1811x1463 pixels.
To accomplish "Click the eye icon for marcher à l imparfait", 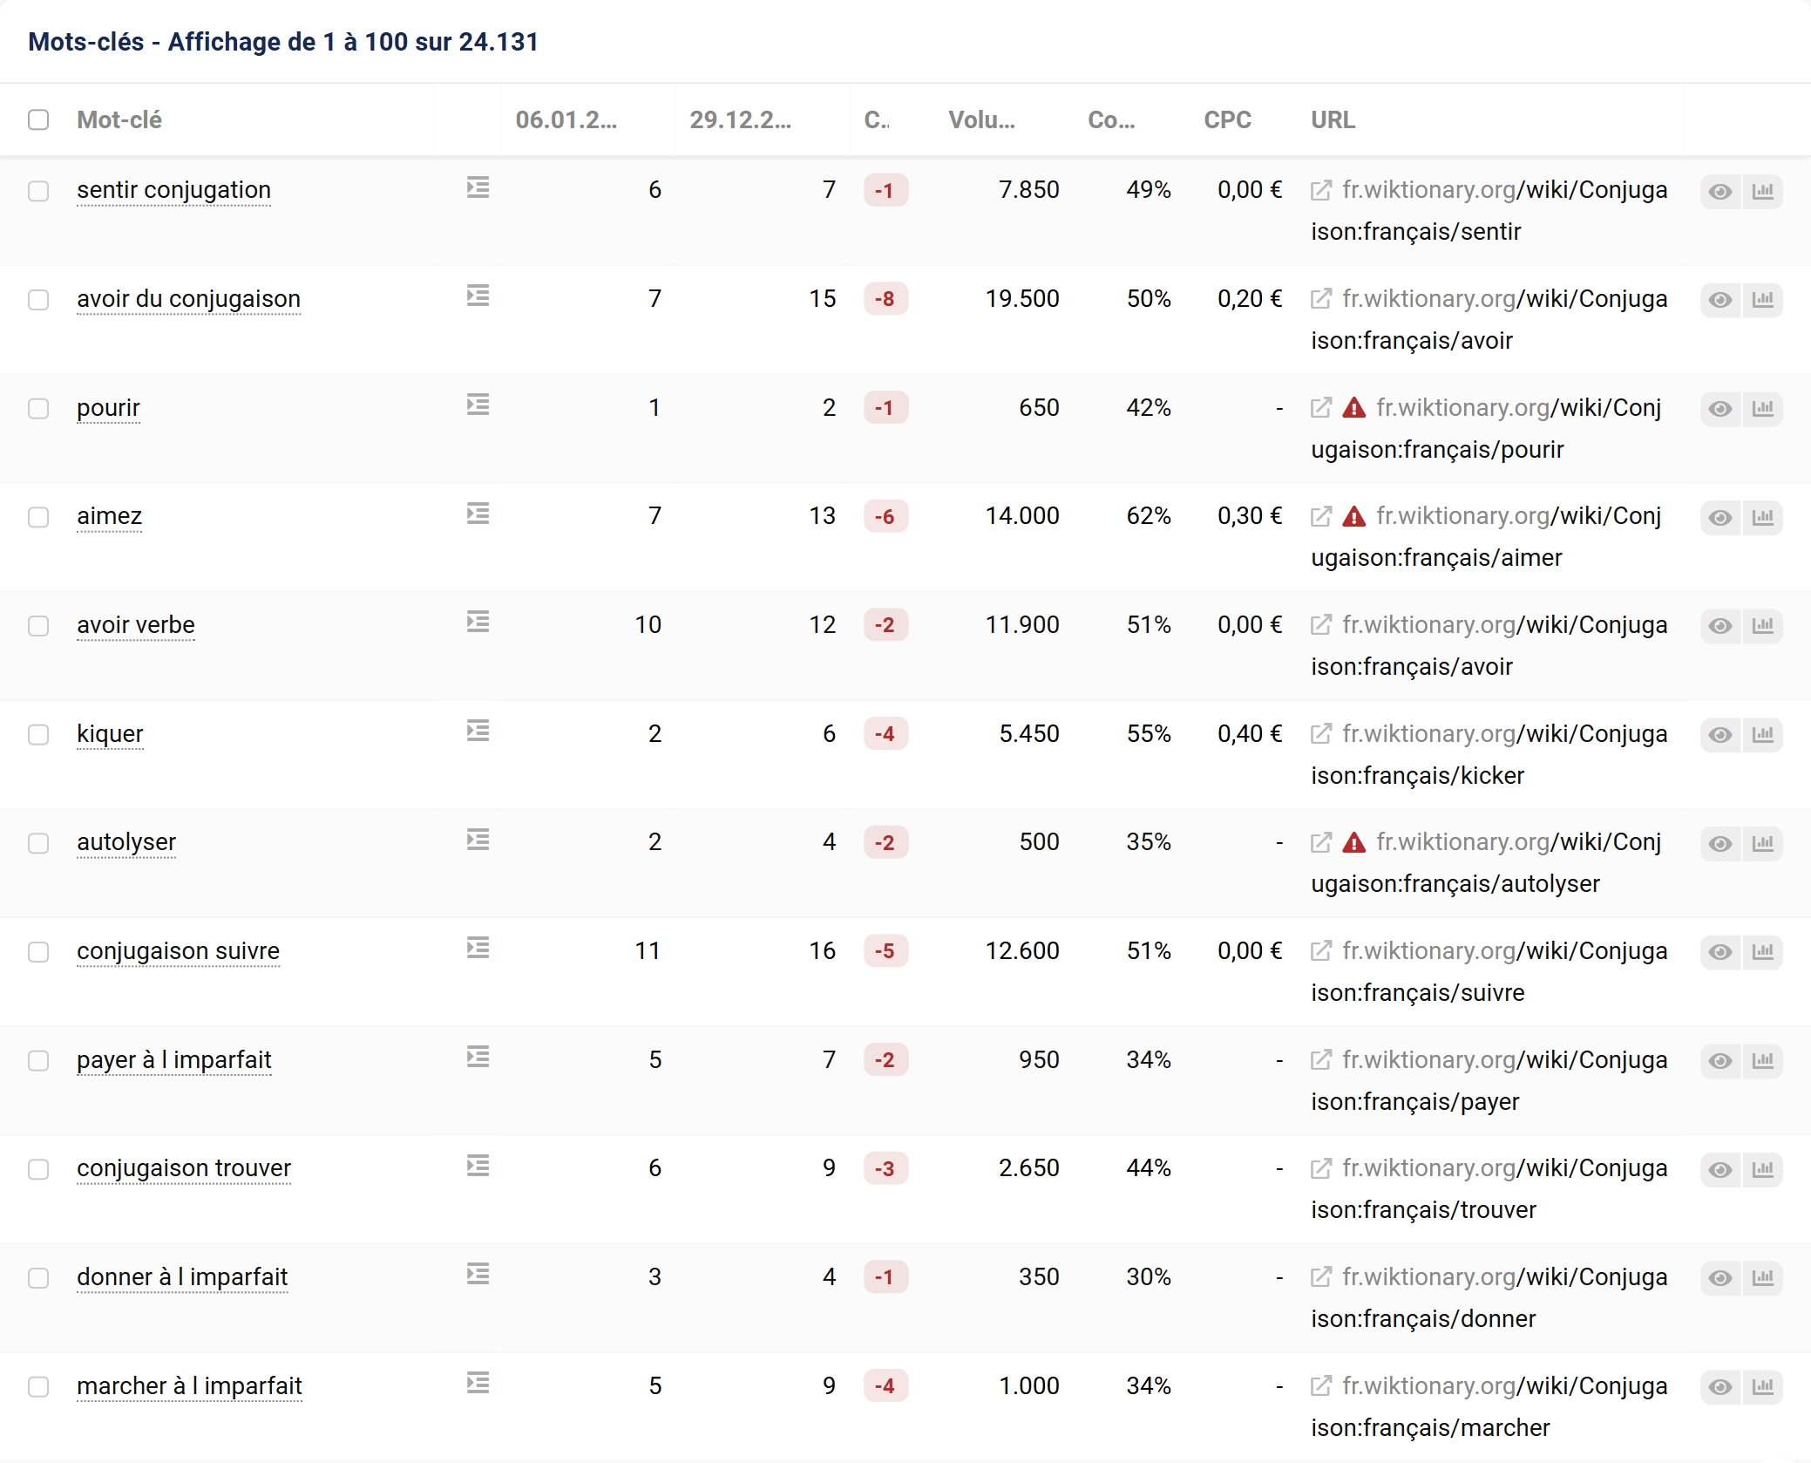I will point(1720,1386).
